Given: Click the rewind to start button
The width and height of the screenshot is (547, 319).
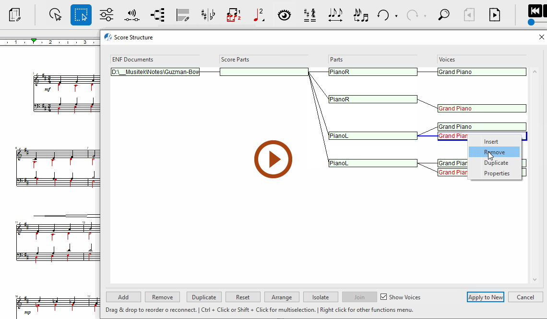Looking at the screenshot, I should tap(535, 11).
